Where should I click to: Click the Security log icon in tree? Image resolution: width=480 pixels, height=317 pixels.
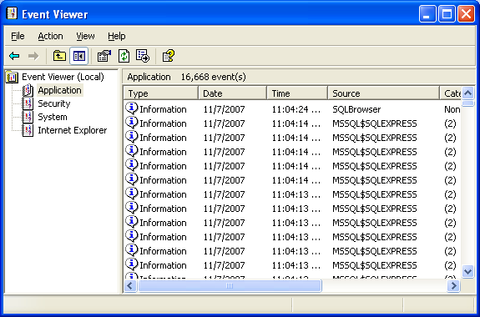point(28,103)
